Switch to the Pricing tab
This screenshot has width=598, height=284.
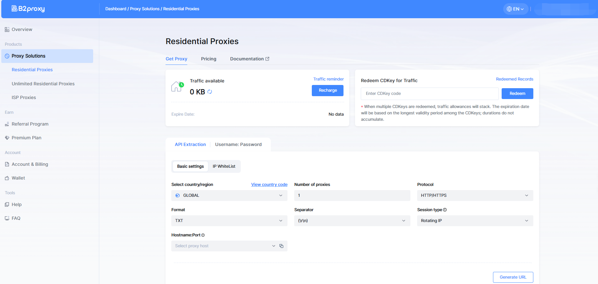208,59
